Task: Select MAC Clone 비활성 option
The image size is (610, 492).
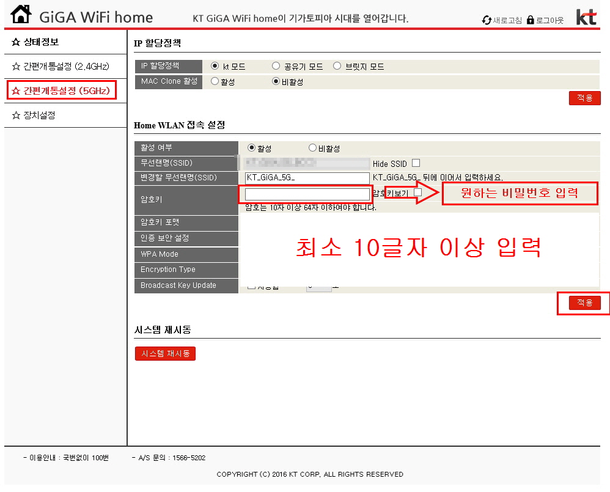Action: (276, 81)
